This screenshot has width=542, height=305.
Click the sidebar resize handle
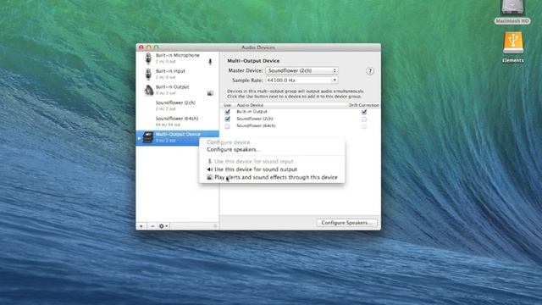pyautogui.click(x=215, y=226)
